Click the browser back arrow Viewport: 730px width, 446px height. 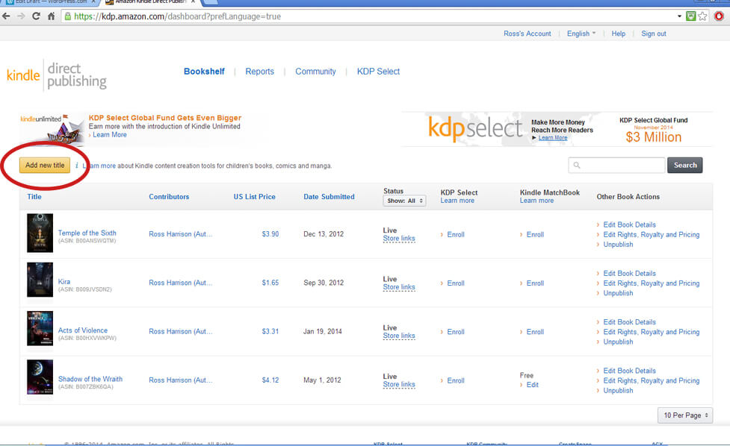click(6, 16)
